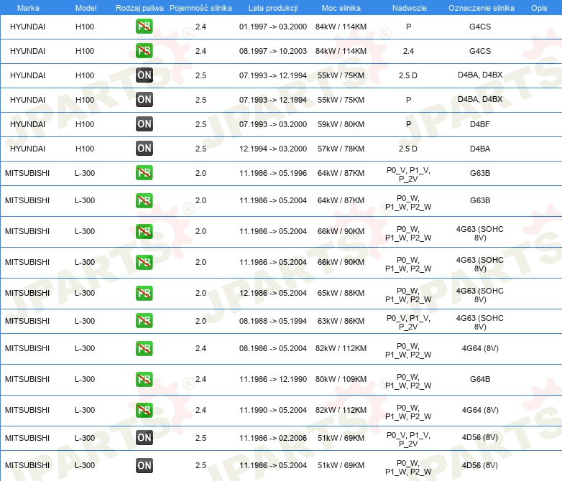Click the diesel ON icon in the 55kW row with body P

tap(144, 100)
